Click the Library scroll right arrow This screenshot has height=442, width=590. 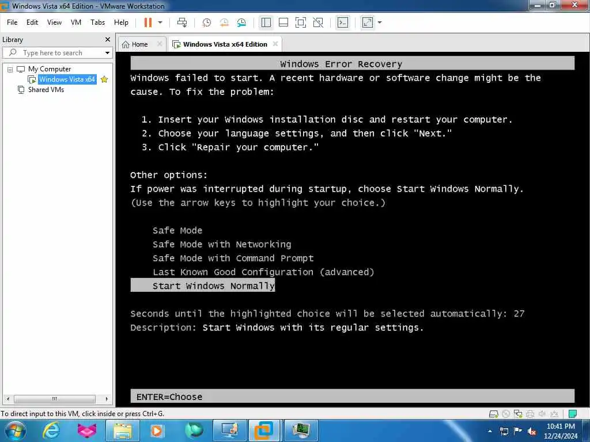107,399
